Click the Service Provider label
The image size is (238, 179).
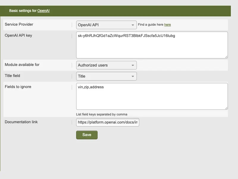pyautogui.click(x=19, y=24)
